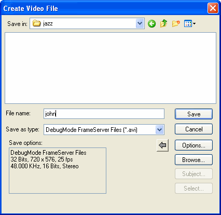Expand the Save as type dropdown arrow
Viewport: 221px width, 215px height.
tap(160, 129)
